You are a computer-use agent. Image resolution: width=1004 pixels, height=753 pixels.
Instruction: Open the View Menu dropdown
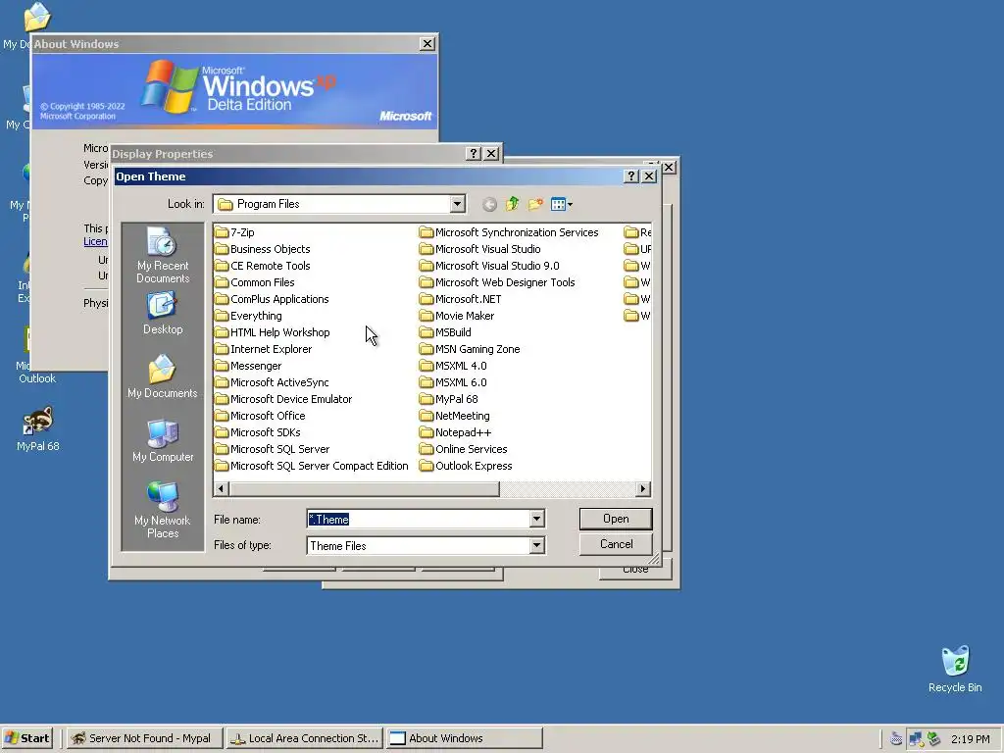(562, 204)
